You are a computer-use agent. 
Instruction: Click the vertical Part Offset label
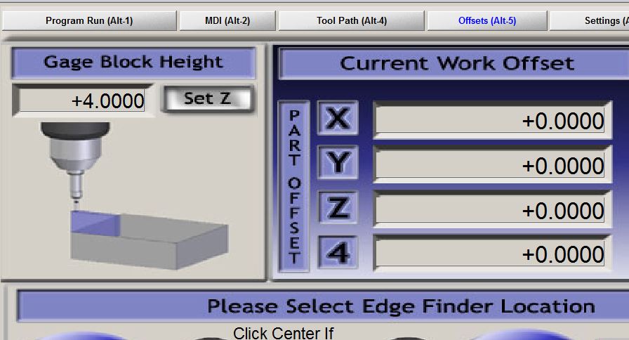tap(294, 186)
